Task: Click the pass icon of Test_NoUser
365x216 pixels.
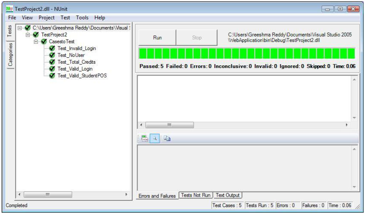Action: tap(52, 55)
